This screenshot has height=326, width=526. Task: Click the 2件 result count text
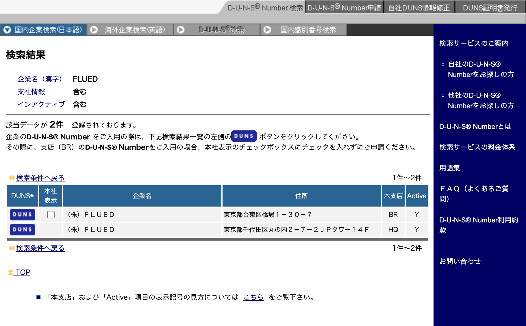pyautogui.click(x=57, y=124)
